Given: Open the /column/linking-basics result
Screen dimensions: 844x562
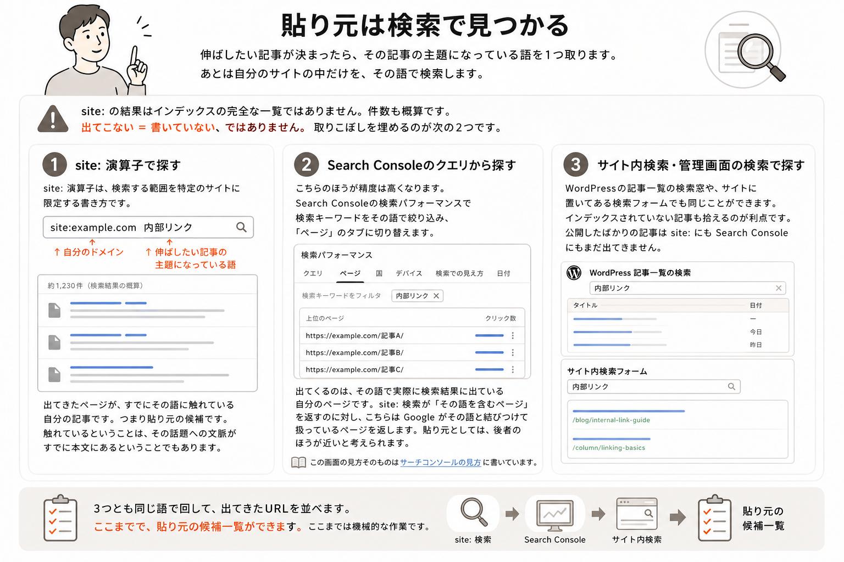Looking at the screenshot, I should 609,448.
